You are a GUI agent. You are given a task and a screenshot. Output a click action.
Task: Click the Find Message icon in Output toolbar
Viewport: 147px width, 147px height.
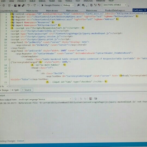point(76,99)
